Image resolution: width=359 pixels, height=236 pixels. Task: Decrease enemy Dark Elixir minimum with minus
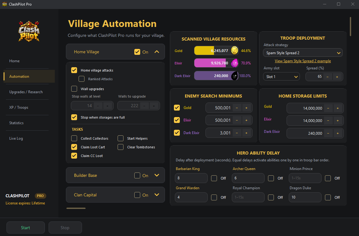point(237,133)
